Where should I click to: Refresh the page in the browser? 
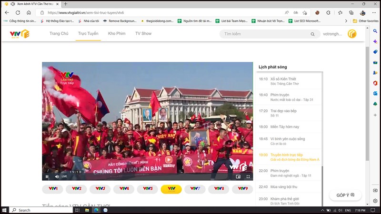[x=18, y=13]
